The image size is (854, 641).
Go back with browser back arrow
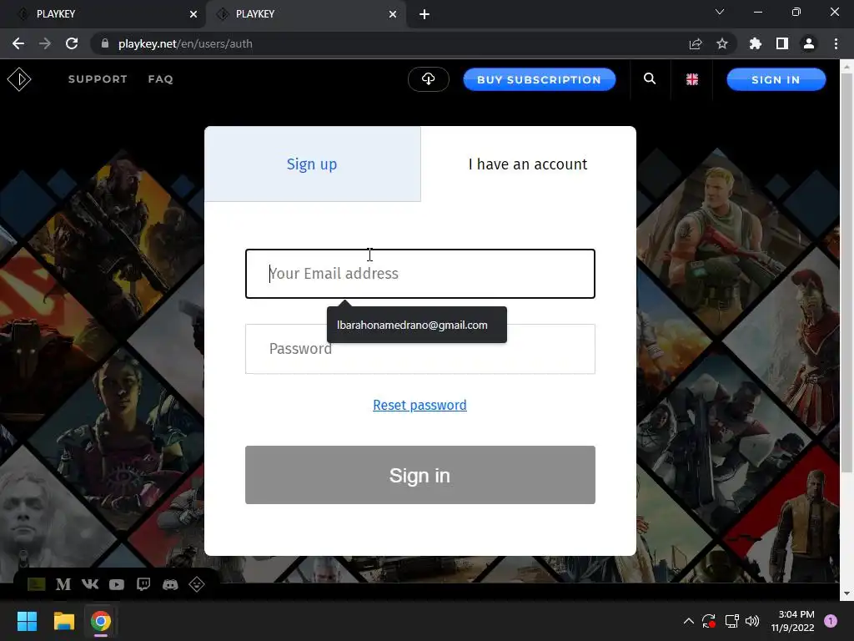(18, 43)
